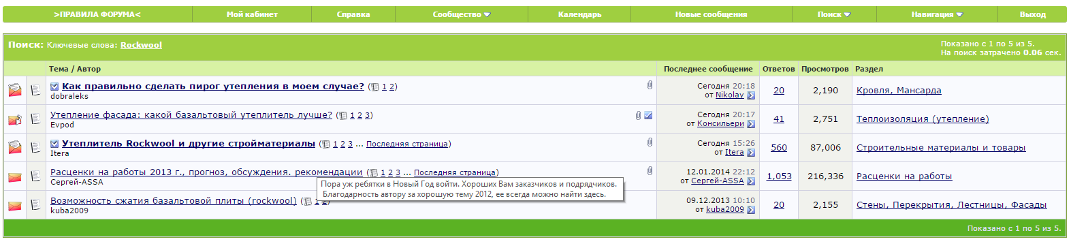Open Мой кабинет menu item

click(252, 14)
